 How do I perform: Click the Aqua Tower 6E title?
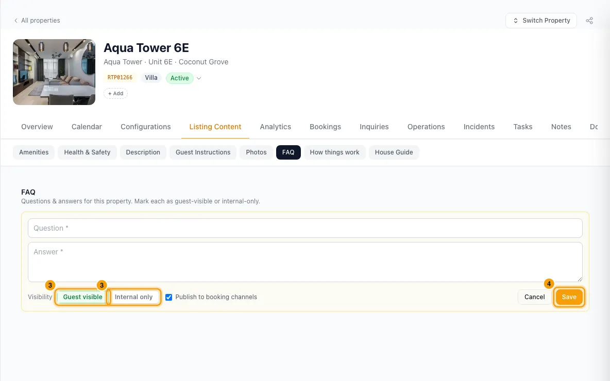[146, 48]
